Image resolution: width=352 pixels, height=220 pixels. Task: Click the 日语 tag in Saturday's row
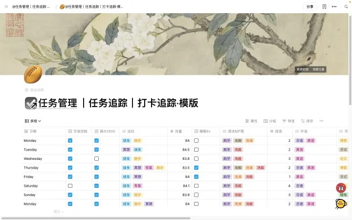tap(300, 186)
